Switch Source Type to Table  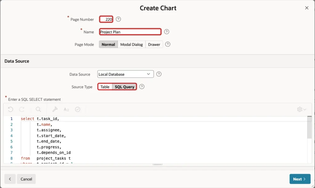pyautogui.click(x=105, y=87)
